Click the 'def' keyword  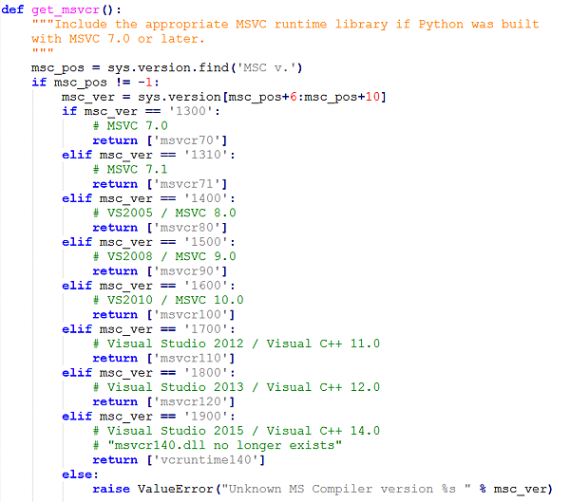(x=12, y=9)
